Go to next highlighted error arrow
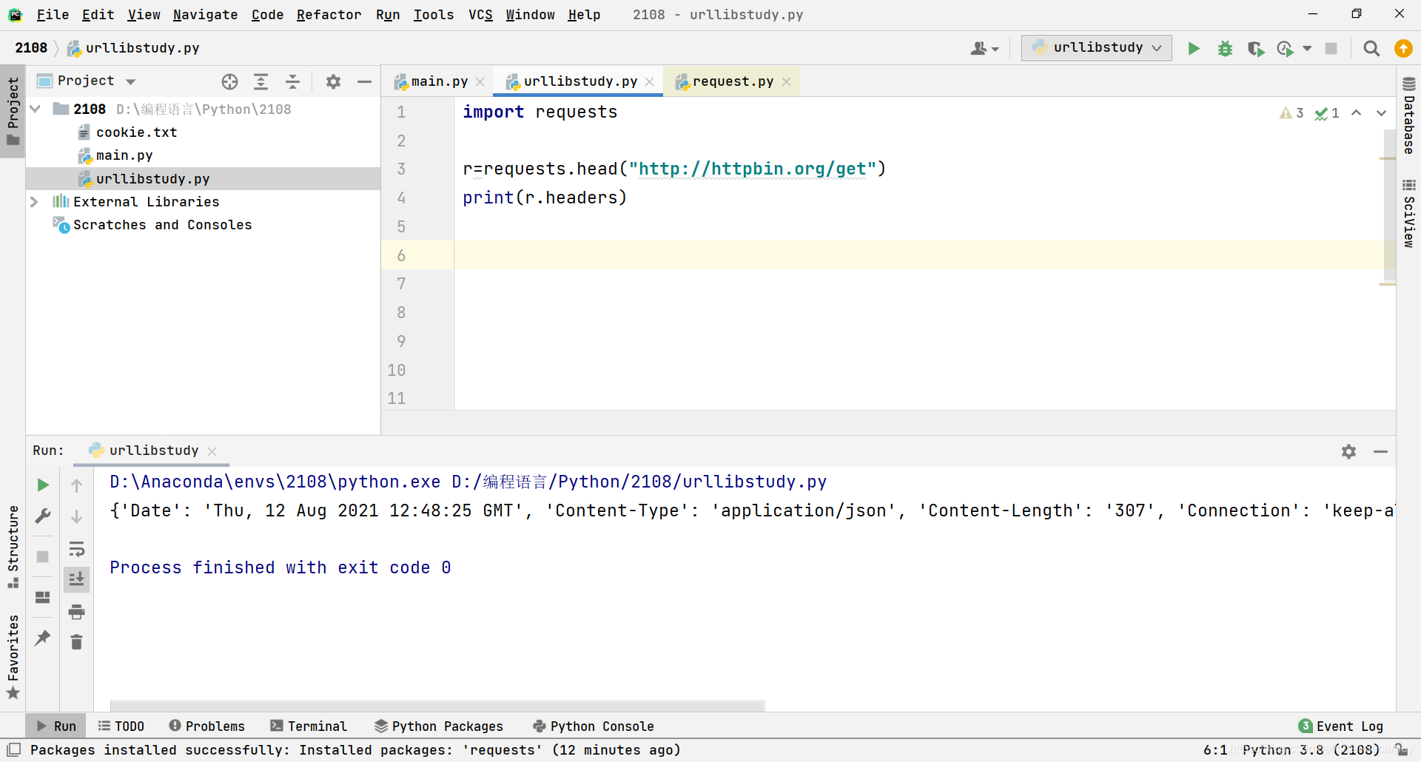This screenshot has height=762, width=1421. click(x=1381, y=113)
